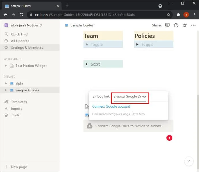This screenshot has height=172, width=199.
Task: Expand the Team Toggle block
Action: [x=87, y=45]
